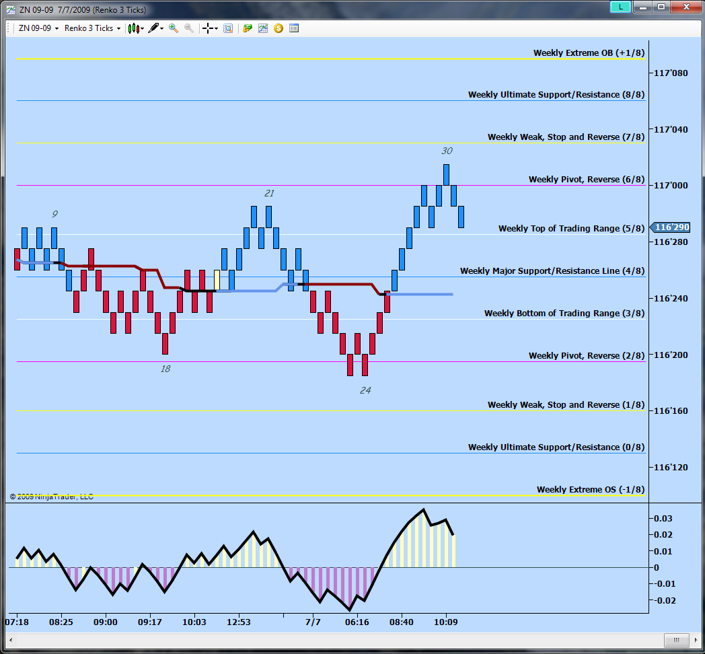Expand the drawing tools dropdown arrow
Viewport: 705px width, 654px height.
(162, 29)
